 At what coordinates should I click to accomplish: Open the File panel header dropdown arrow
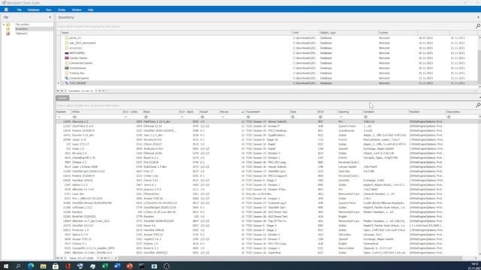50,17
